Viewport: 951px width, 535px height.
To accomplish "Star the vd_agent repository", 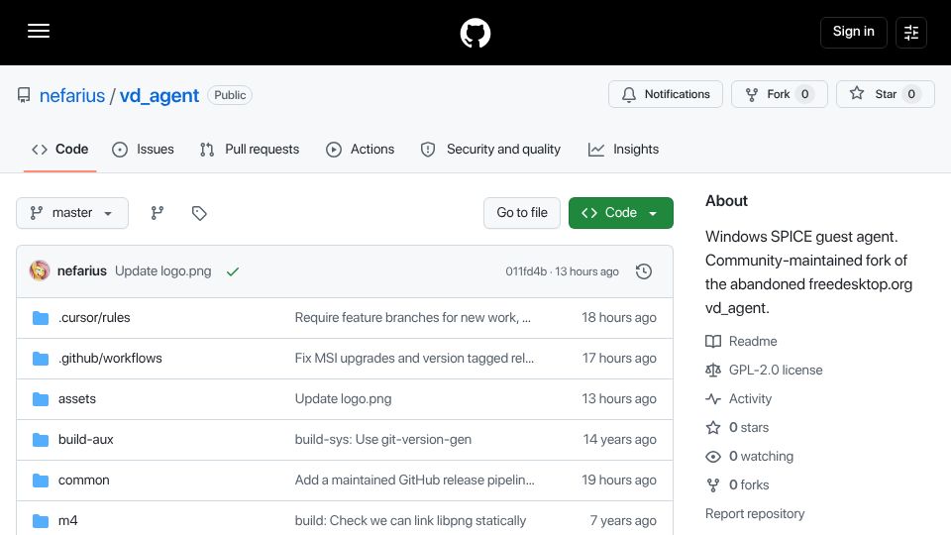I will point(885,94).
